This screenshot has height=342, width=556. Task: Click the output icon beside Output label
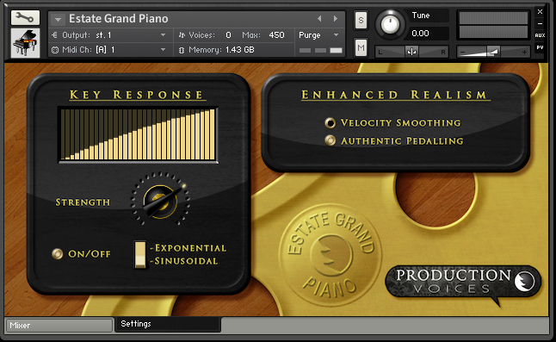pyautogui.click(x=54, y=35)
